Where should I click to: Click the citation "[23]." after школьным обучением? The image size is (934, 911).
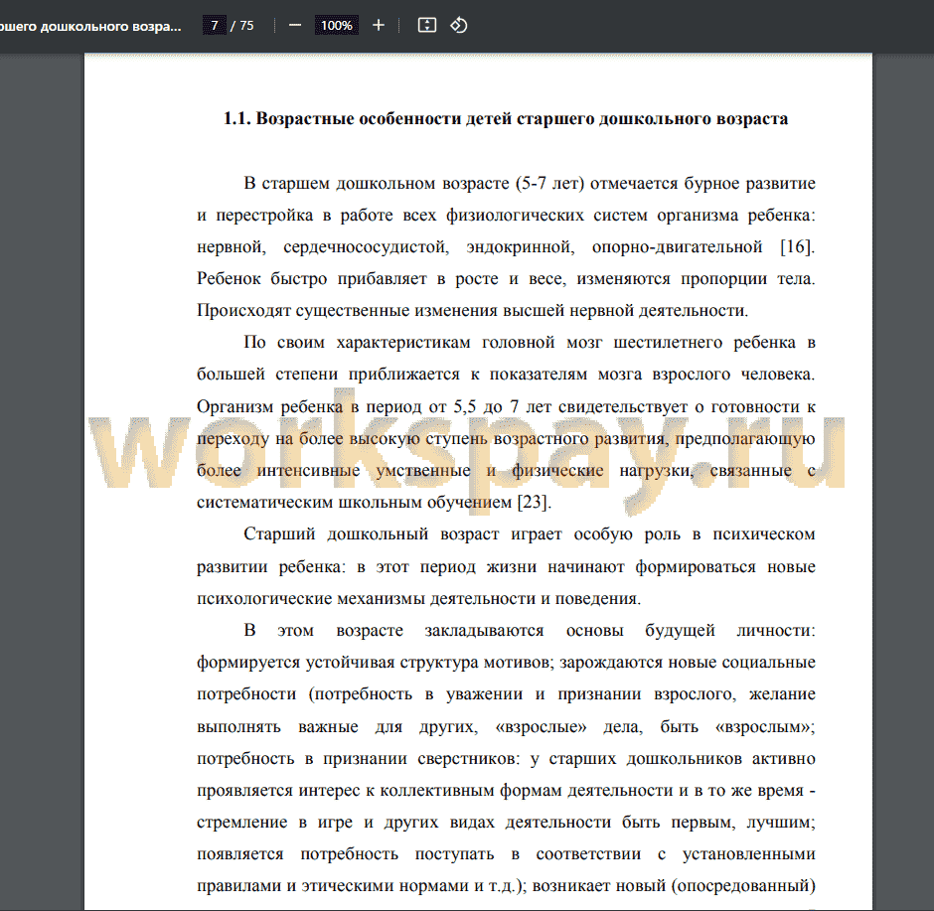click(x=535, y=502)
